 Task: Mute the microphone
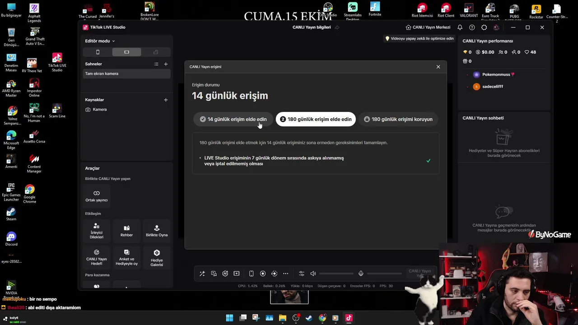pos(361,274)
